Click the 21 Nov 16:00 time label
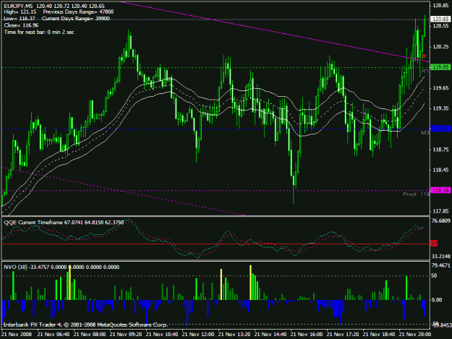 point(307,335)
